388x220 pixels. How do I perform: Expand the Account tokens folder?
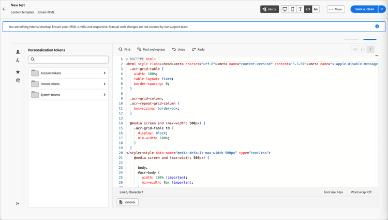(x=68, y=73)
